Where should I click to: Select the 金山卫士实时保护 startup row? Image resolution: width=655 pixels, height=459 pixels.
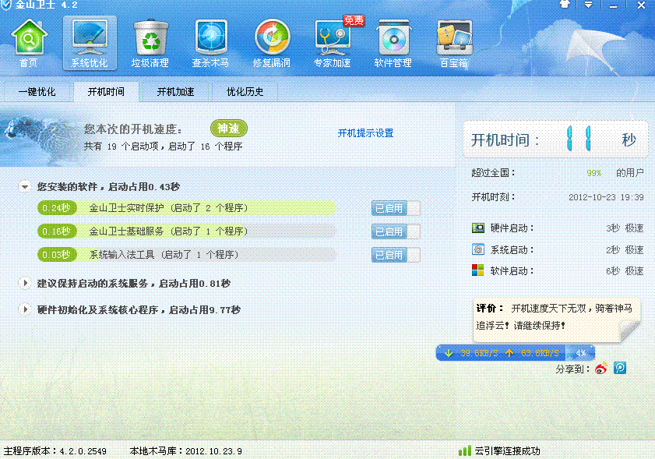pos(187,208)
